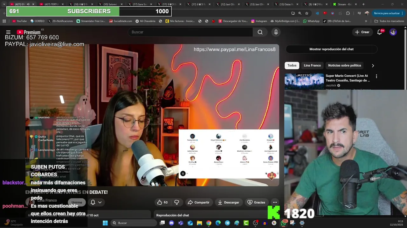Open the WhatsApp bookmark
Image resolution: width=407 pixels, height=228 pixels.
click(x=311, y=21)
